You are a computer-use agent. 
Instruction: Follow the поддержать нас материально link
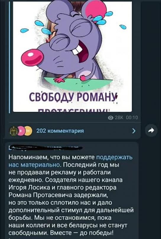71,161
